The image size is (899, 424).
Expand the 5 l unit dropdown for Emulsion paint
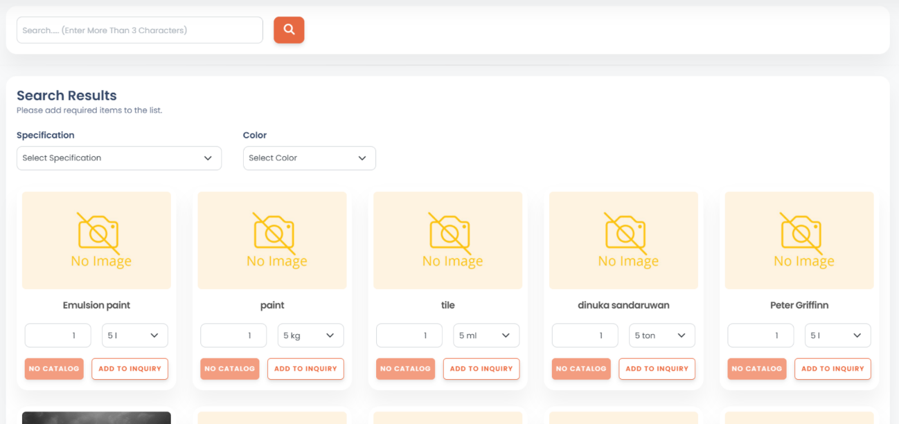pos(135,335)
